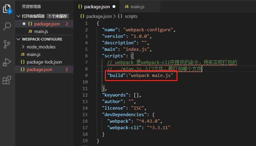Click the "^4.43.0" webpack version value
This screenshot has width=256, height=146.
pos(148,121)
